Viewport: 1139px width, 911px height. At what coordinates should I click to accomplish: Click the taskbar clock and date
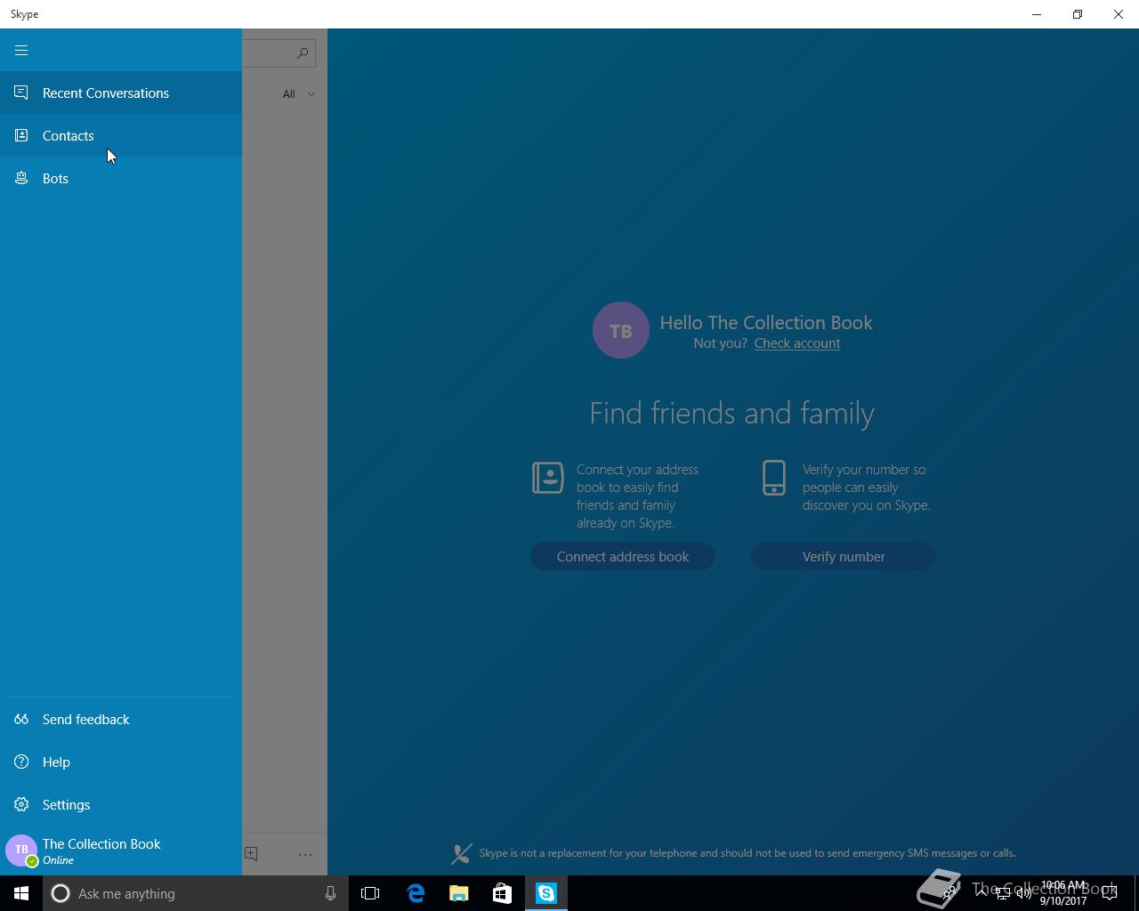tap(1064, 893)
